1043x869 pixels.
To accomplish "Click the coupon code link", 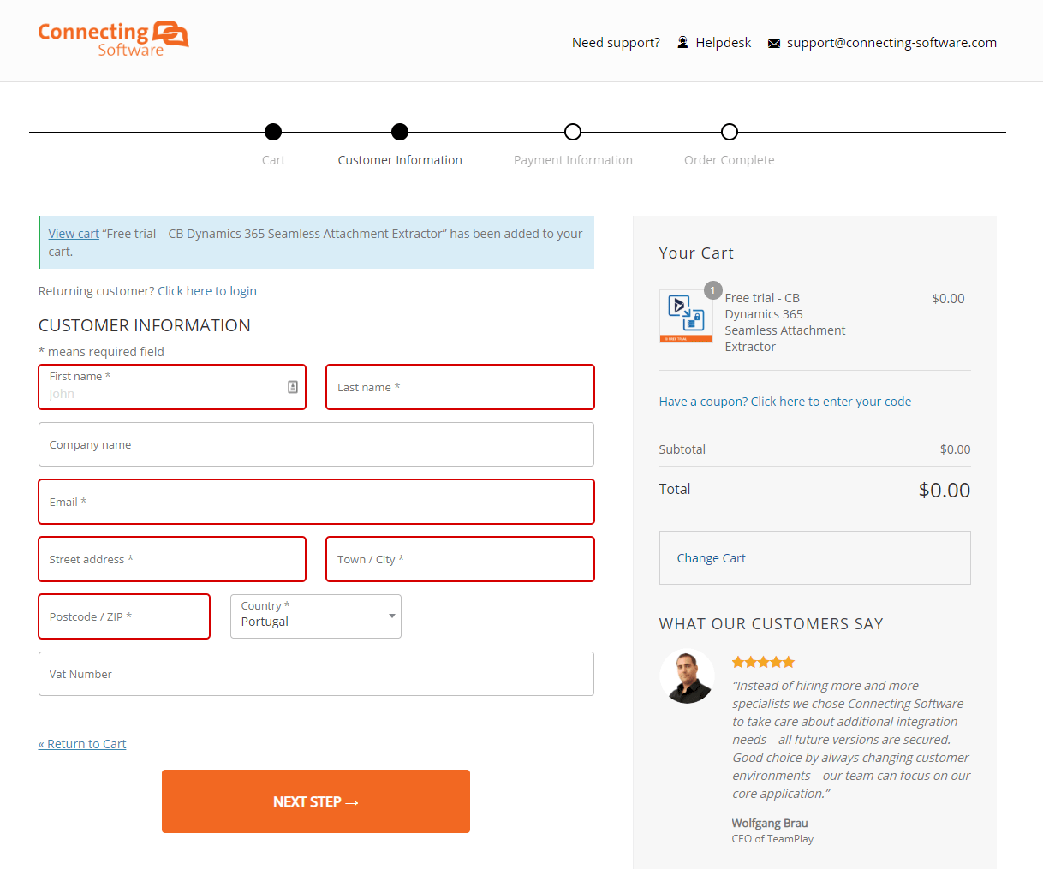I will click(x=785, y=402).
